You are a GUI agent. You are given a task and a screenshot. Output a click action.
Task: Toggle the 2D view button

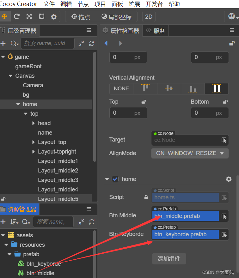(x=149, y=17)
